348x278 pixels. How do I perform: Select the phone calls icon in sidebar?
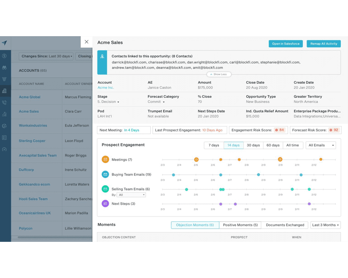click(4, 103)
